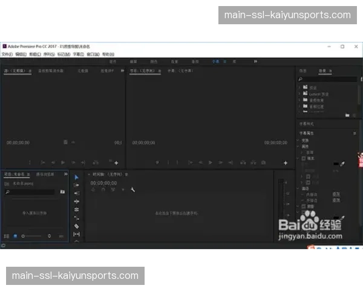Viewport: 363px width, 291px height.
Task: Click 添加 link next to 外描边
Action: tap(336, 200)
